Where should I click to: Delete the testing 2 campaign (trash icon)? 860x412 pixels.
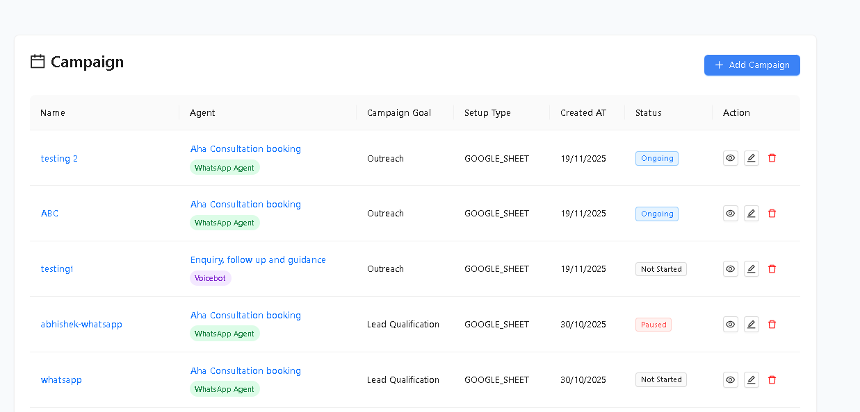coord(772,158)
